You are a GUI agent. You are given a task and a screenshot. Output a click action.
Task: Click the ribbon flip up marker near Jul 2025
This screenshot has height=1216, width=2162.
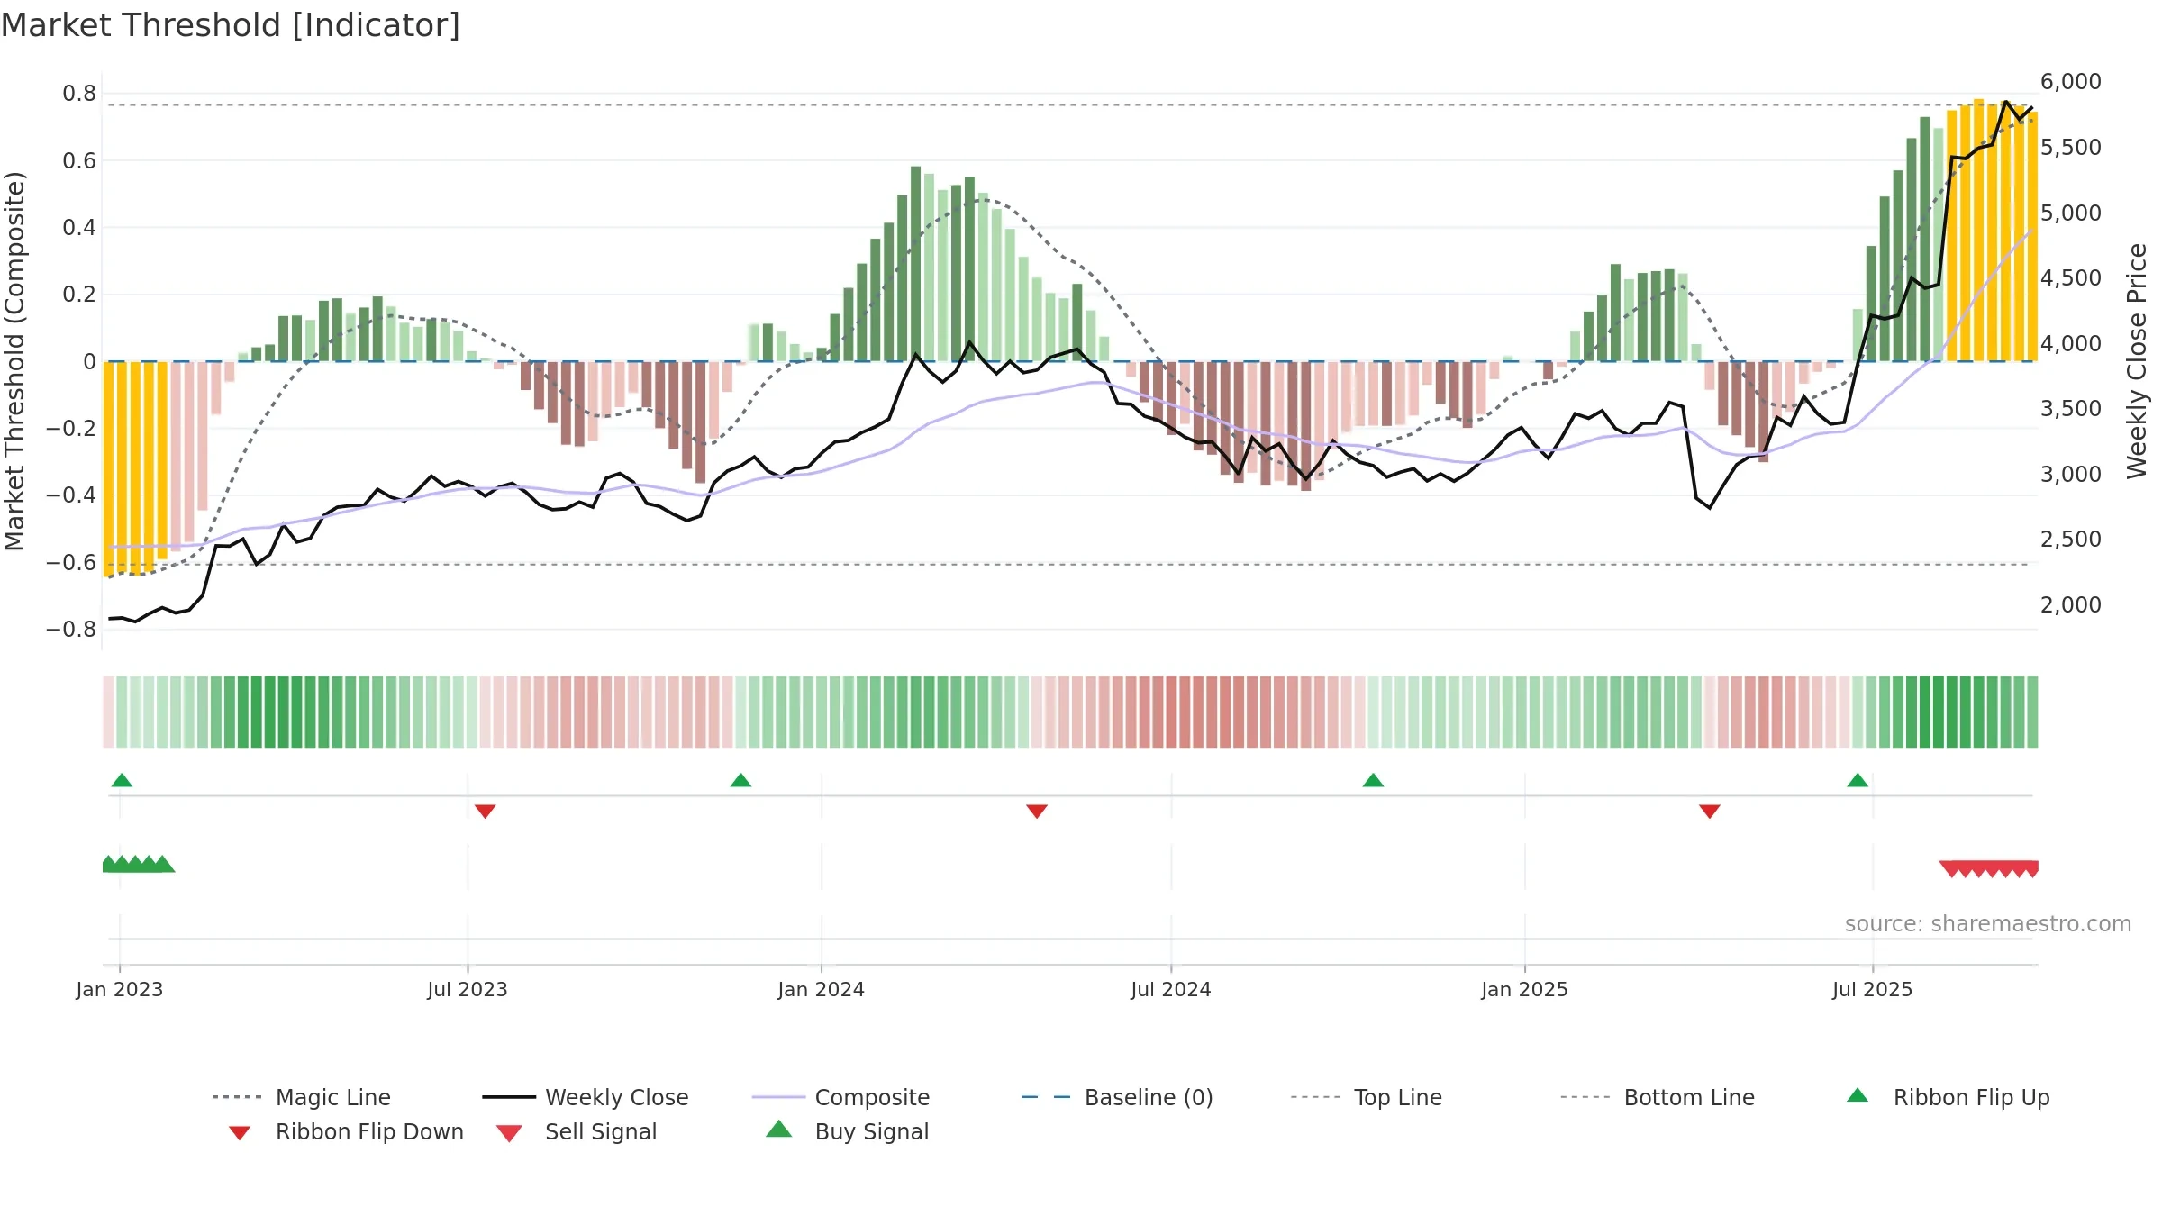[1858, 780]
